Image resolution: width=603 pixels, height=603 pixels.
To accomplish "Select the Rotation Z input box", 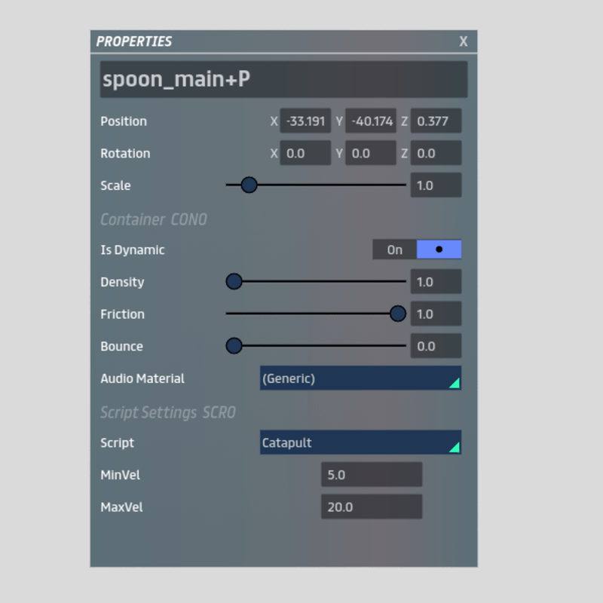I will pos(436,153).
